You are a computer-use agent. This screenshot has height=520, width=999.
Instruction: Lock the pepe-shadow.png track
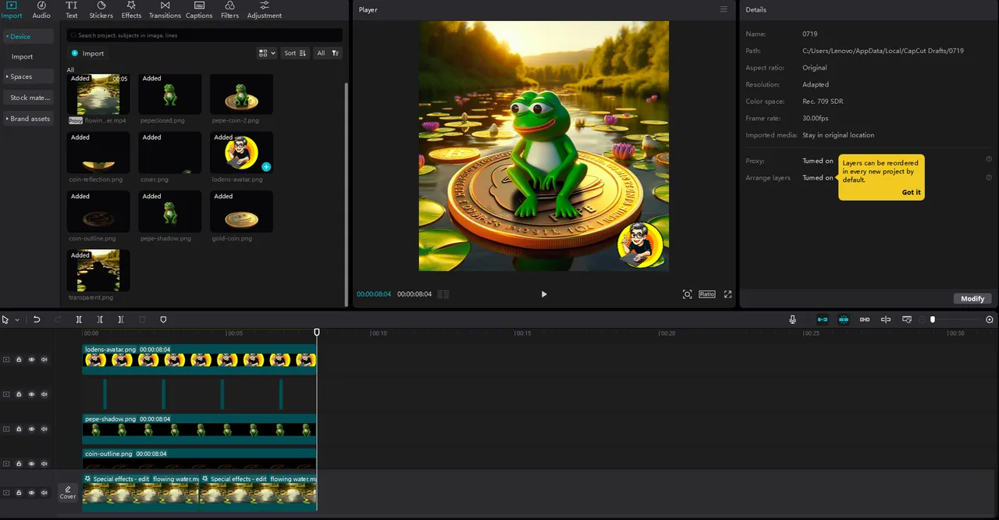click(19, 429)
